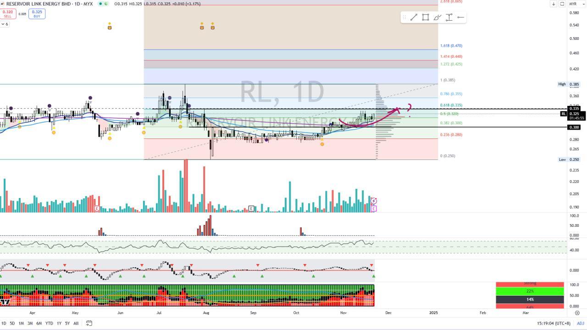This screenshot has height=330, width=587.
Task: Click the dark 14% indicator table cell
Action: pos(530,299)
